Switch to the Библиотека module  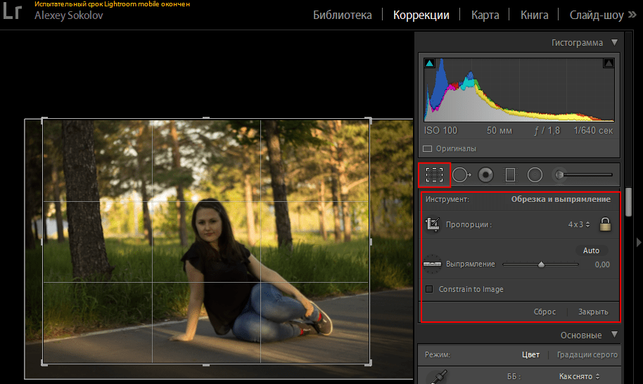point(342,15)
